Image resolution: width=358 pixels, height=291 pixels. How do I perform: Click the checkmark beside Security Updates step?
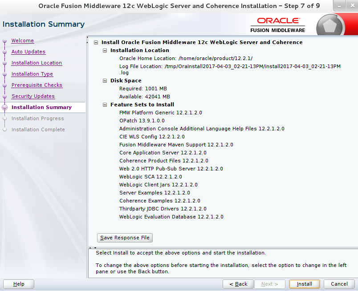[4, 96]
